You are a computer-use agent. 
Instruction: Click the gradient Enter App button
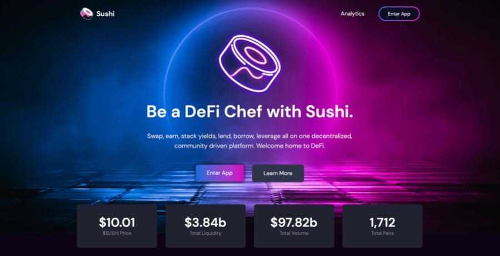click(x=219, y=173)
